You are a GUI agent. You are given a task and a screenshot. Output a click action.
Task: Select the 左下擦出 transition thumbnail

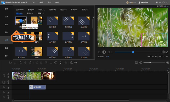(x=68, y=21)
